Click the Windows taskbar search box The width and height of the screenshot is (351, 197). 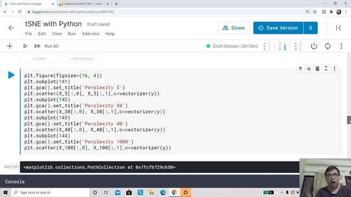pyautogui.click(x=50, y=192)
